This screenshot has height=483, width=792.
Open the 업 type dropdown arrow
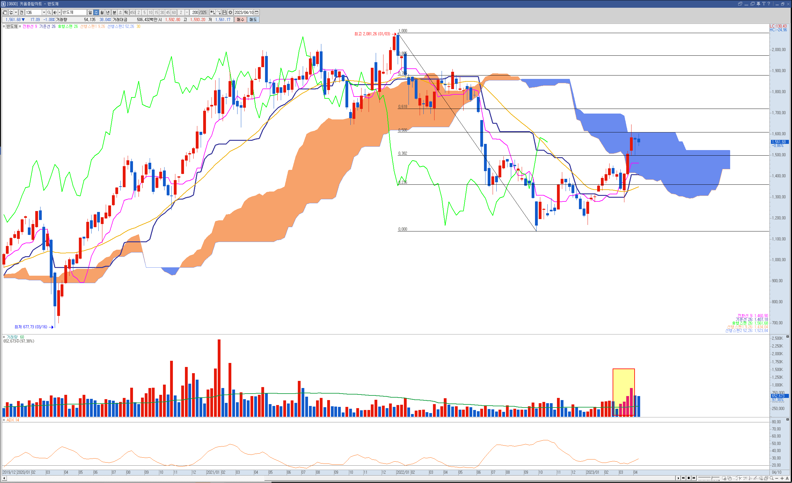(x=16, y=12)
